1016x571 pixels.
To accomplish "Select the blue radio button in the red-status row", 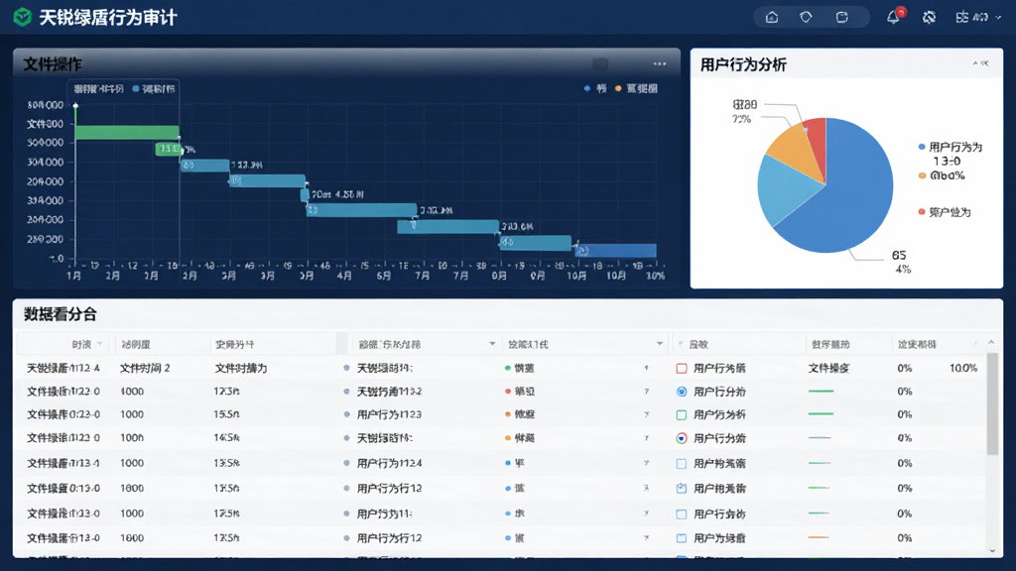I will pyautogui.click(x=681, y=392).
